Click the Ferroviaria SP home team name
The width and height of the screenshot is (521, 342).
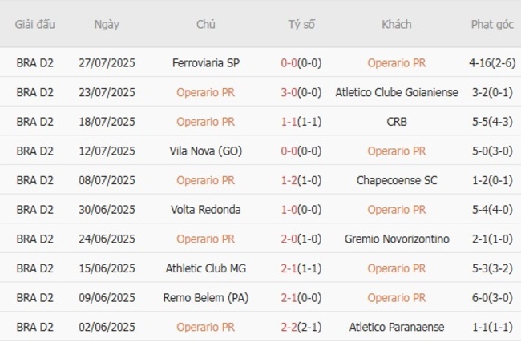coord(205,62)
